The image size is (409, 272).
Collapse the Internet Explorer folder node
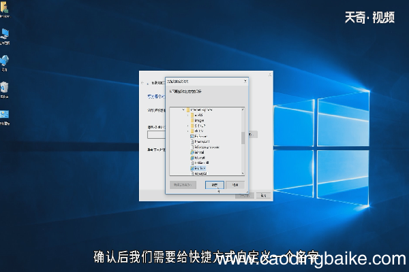pos(183,110)
